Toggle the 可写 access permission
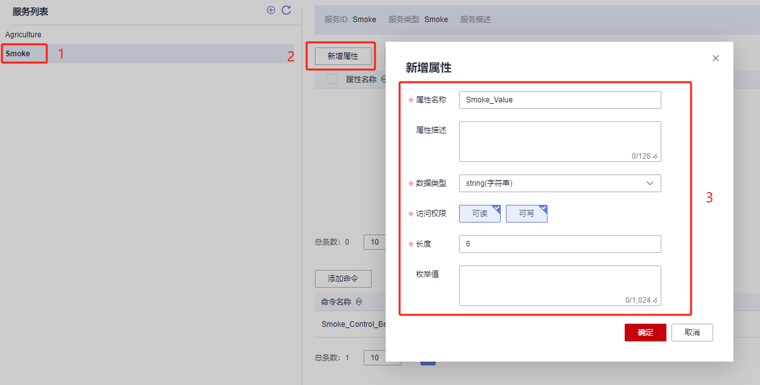This screenshot has height=385, width=760. (527, 214)
